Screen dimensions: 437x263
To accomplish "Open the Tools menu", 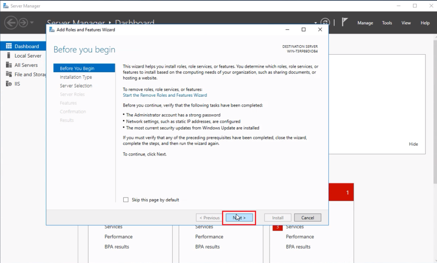I will [x=387, y=23].
